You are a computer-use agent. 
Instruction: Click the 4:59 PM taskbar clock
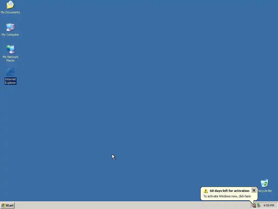coord(268,205)
